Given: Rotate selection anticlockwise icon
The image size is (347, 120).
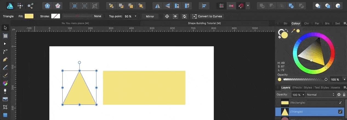Looking at the screenshot, I should coord(177,5).
